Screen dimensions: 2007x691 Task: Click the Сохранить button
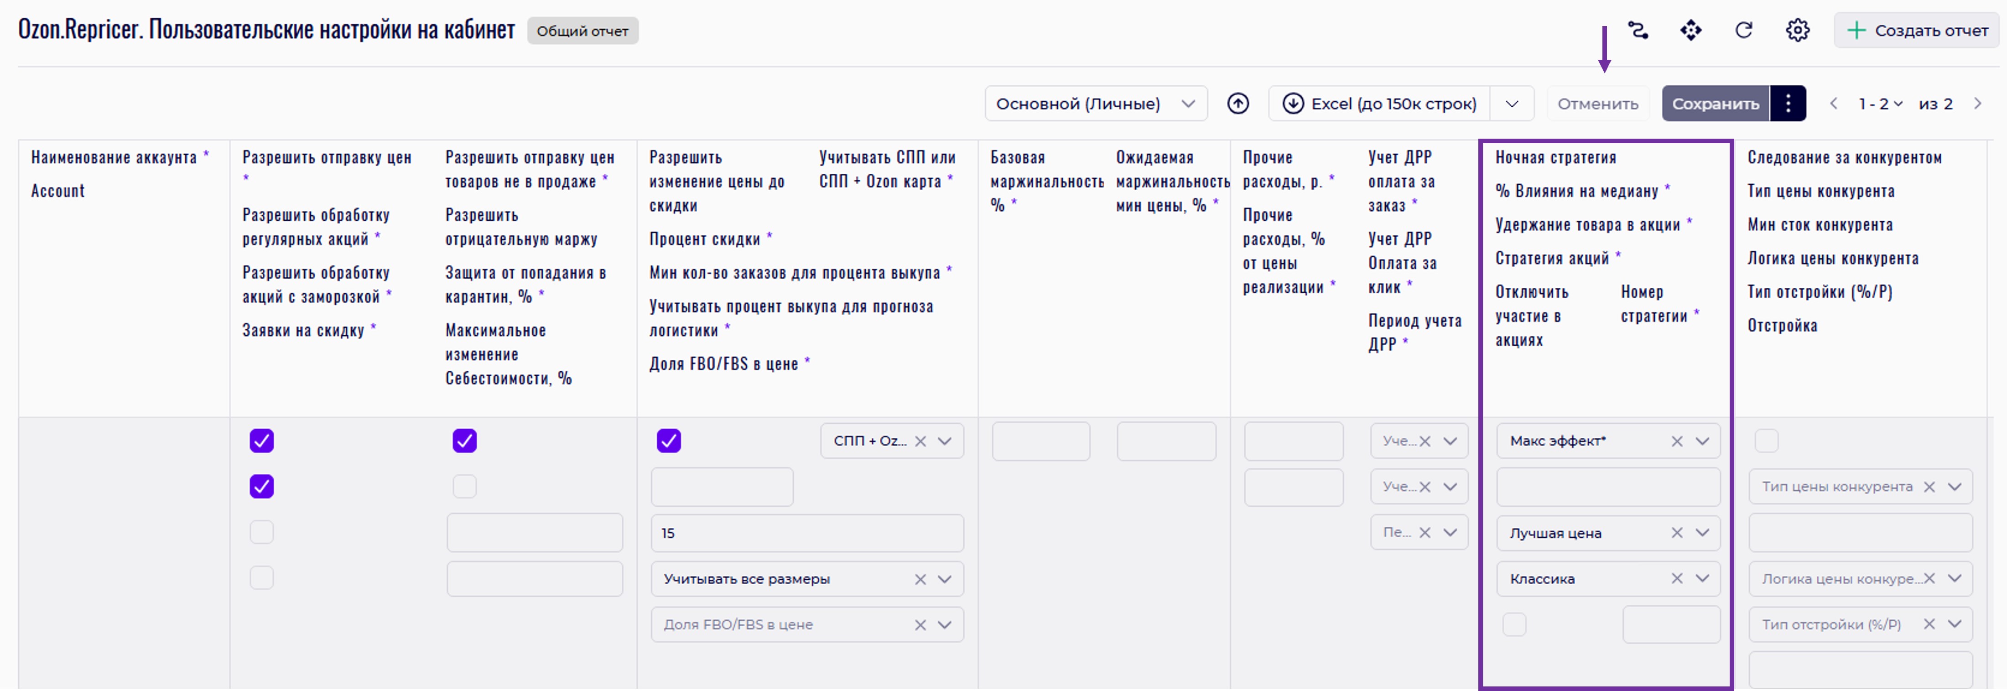click(1715, 104)
